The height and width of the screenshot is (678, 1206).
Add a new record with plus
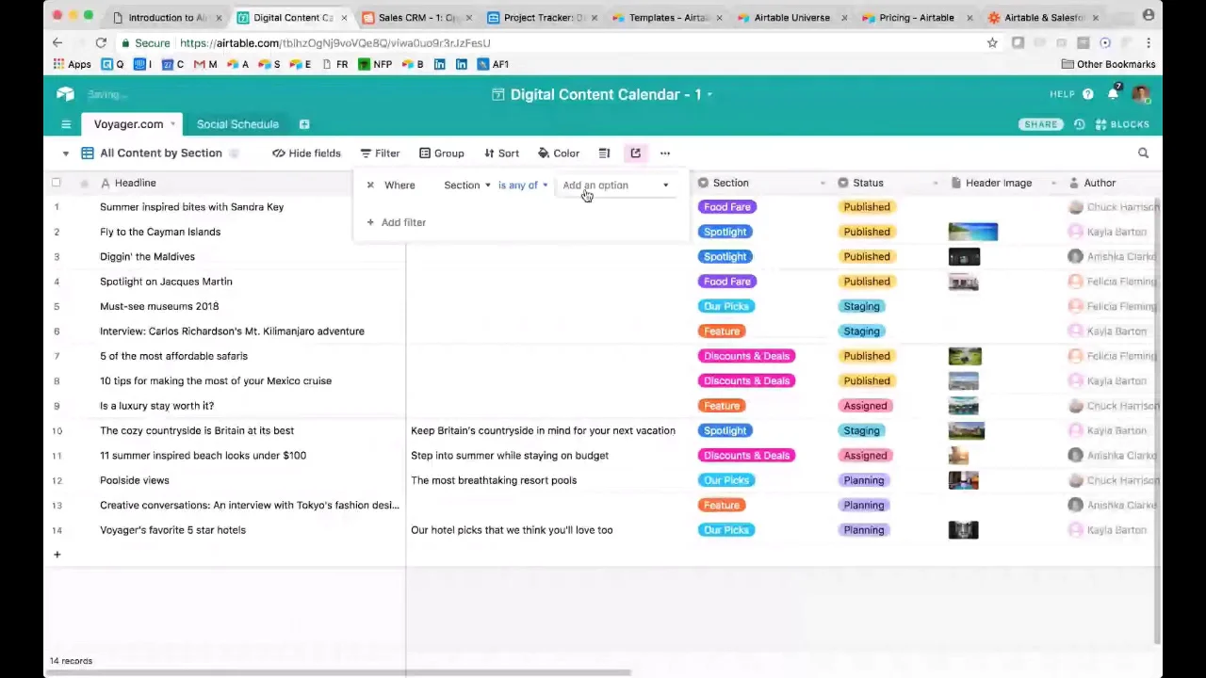(x=57, y=555)
